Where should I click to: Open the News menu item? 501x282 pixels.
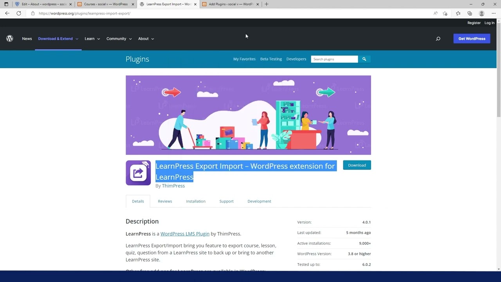pyautogui.click(x=27, y=38)
